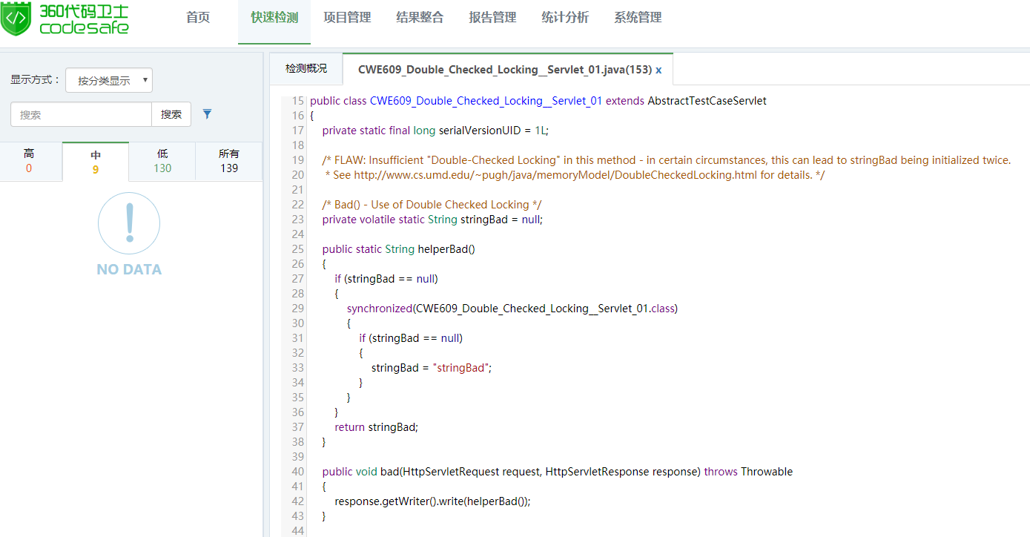Image resolution: width=1030 pixels, height=537 pixels.
Task: Click line 15 class declaration text
Action: (538, 101)
